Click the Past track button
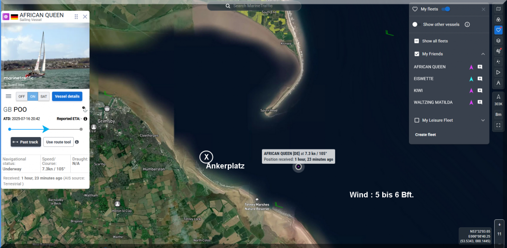The image size is (507, 248). [25, 142]
